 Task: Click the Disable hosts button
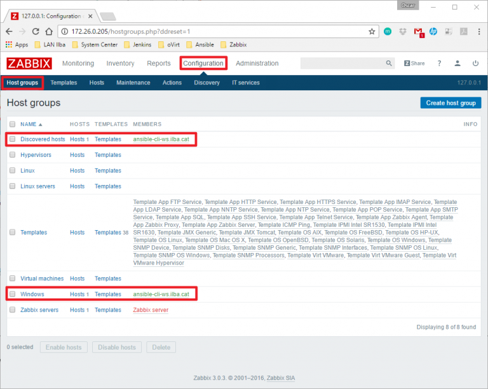click(117, 347)
